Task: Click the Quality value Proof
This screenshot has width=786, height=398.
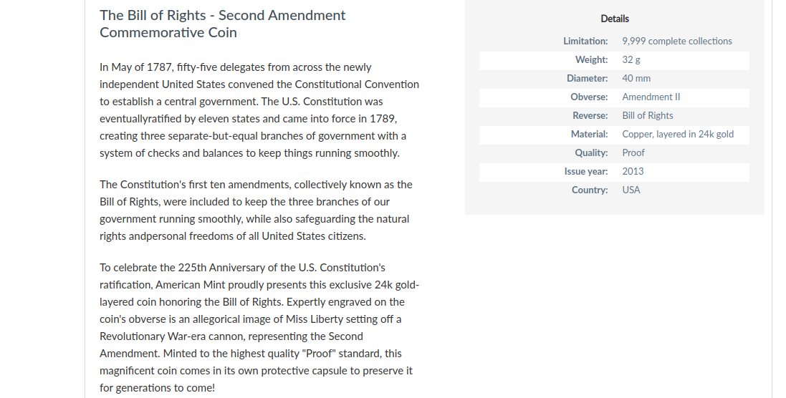Action: [633, 152]
